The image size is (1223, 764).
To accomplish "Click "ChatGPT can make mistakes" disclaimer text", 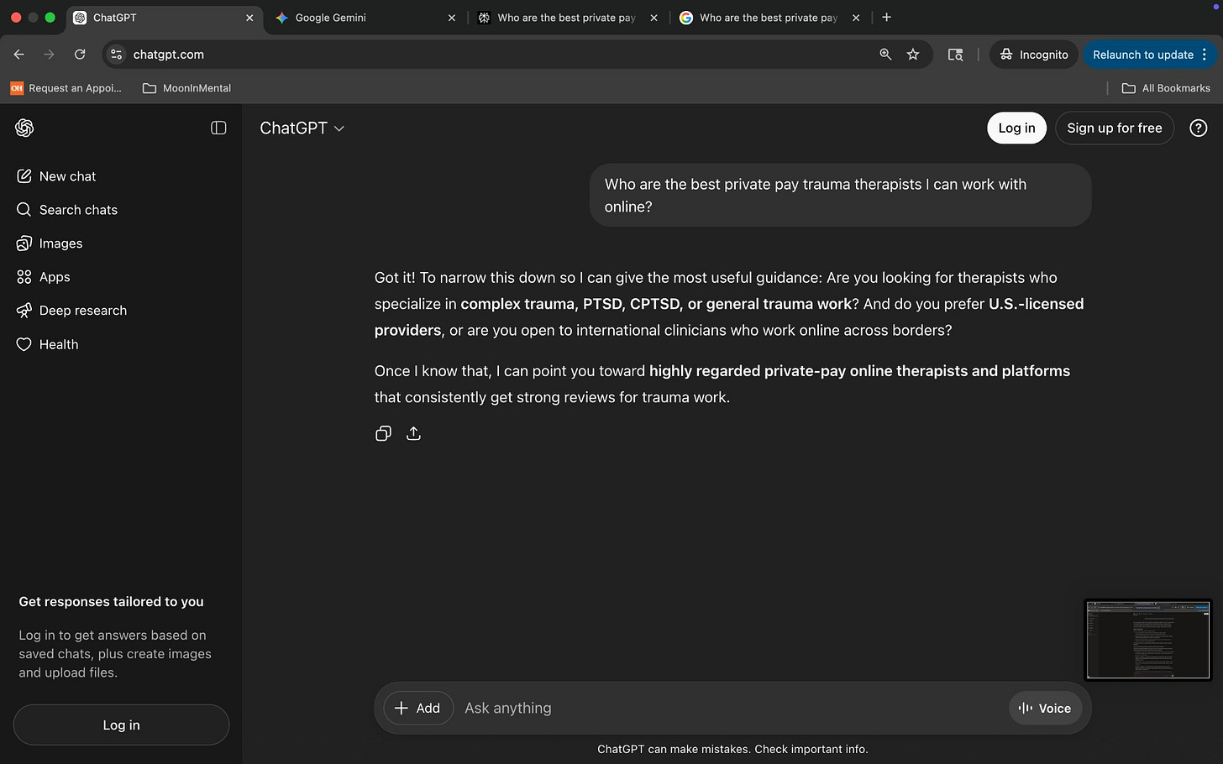I will [732, 749].
